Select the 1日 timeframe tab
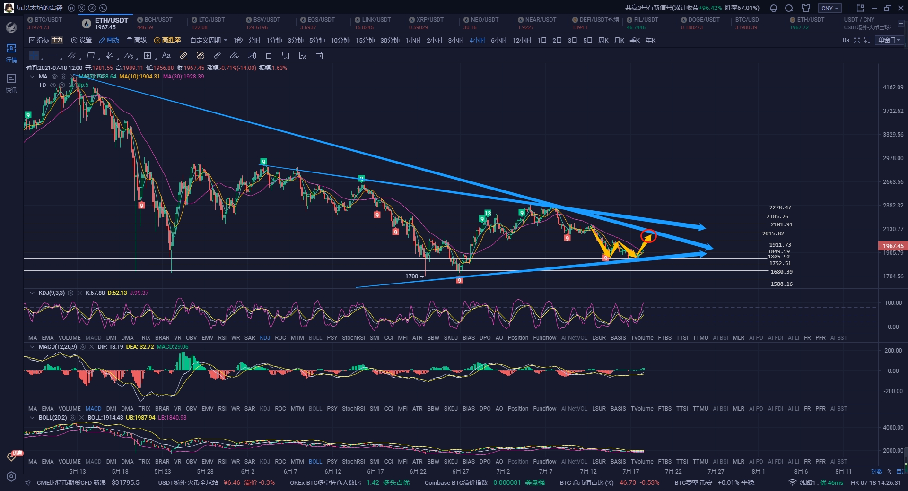 pos(542,40)
